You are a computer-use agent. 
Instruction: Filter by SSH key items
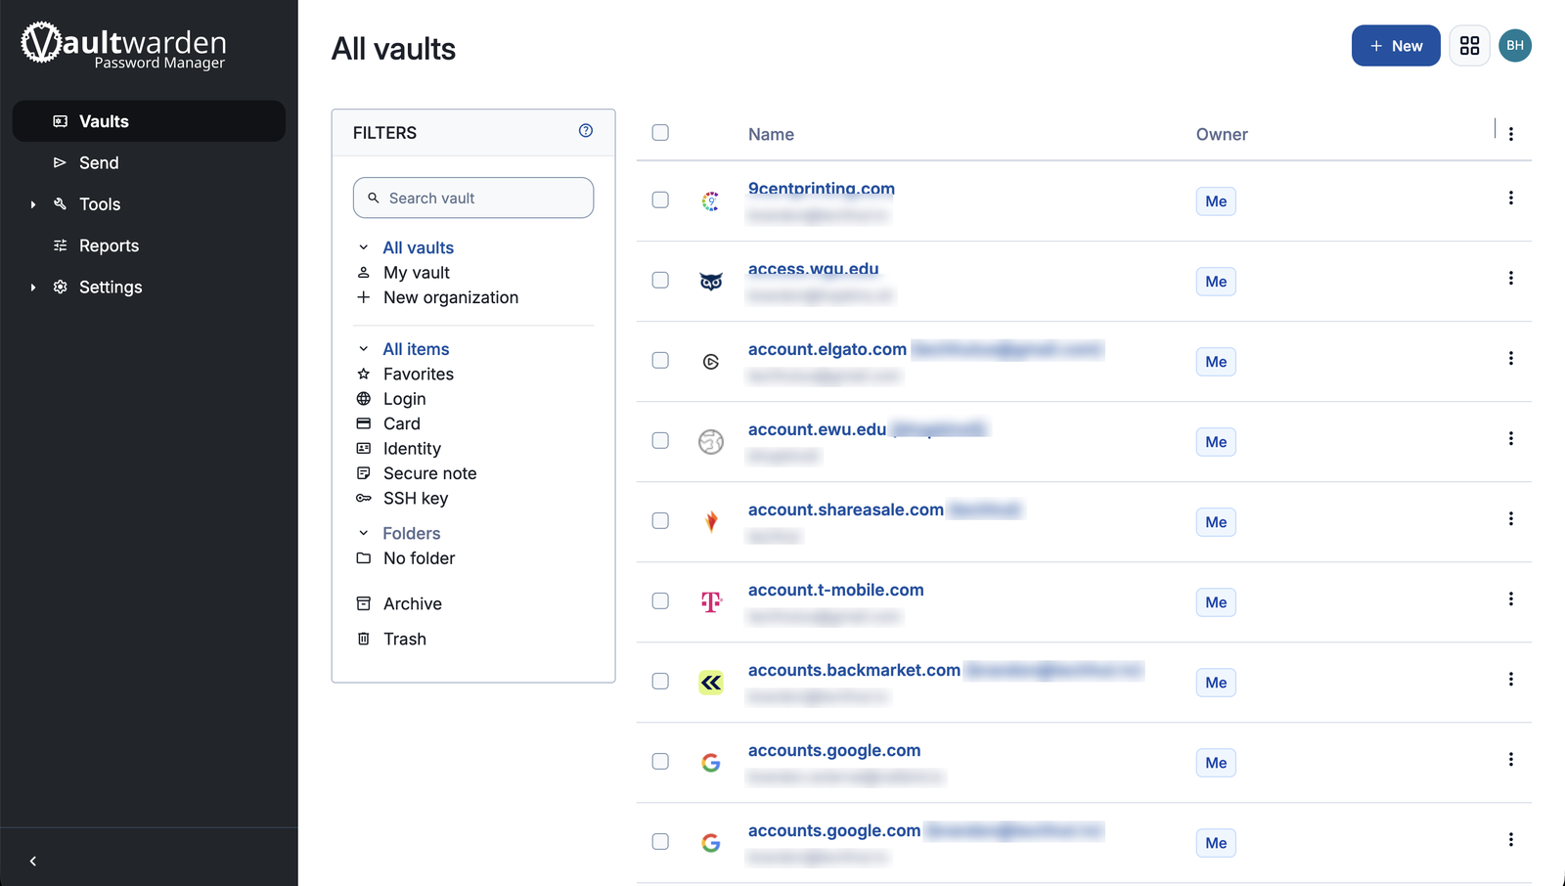click(416, 499)
